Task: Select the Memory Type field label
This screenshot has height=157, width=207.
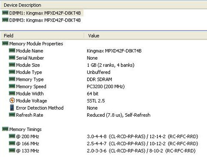Action: pos(30,79)
